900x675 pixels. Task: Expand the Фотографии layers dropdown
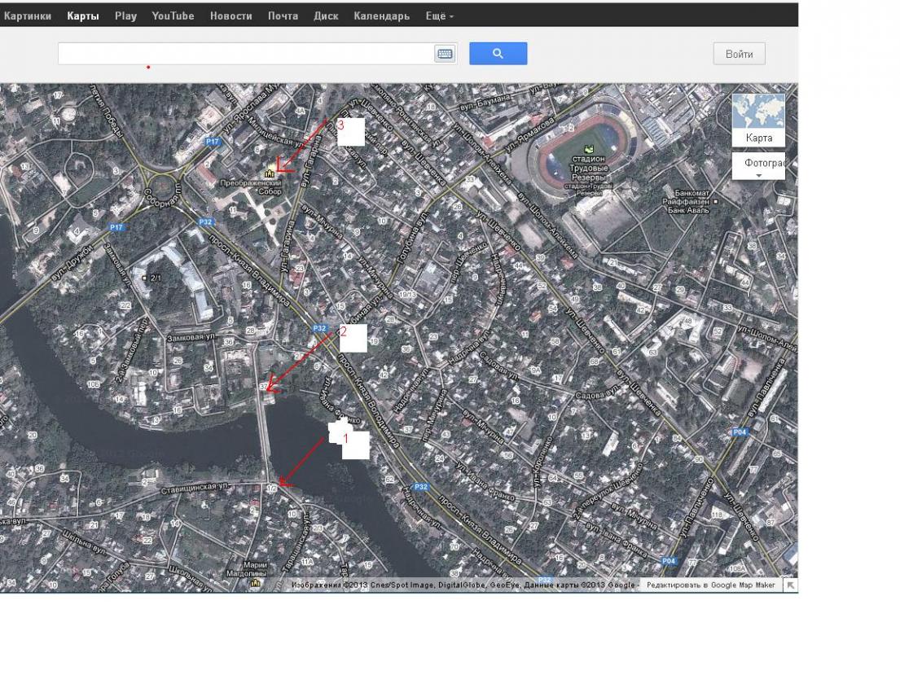pyautogui.click(x=758, y=167)
